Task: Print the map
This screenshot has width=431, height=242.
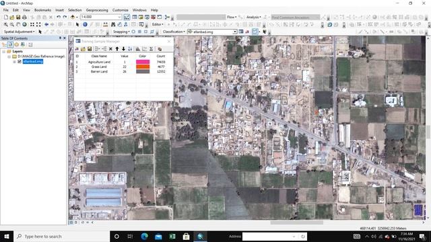Action: (24, 17)
